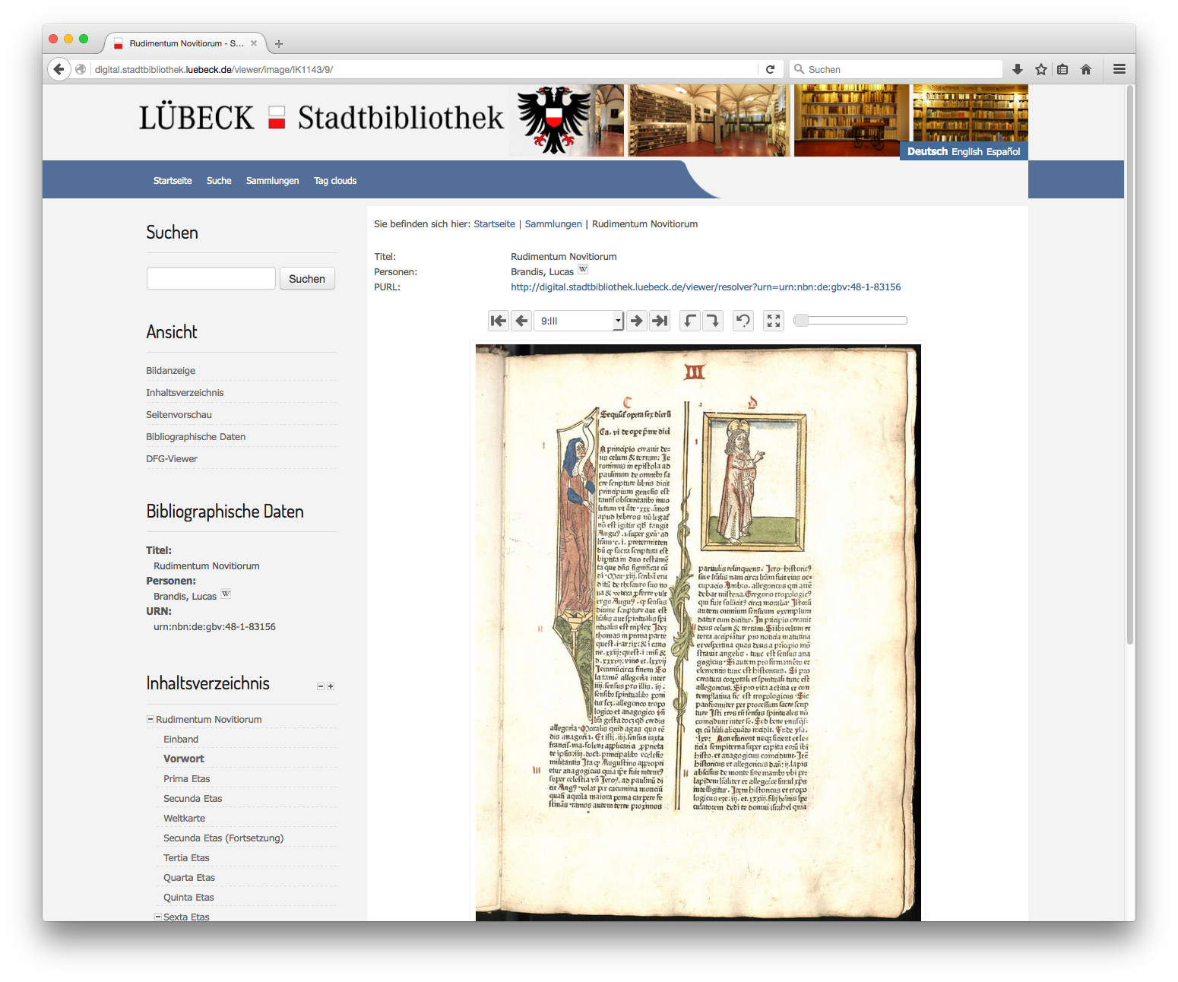This screenshot has height=982, width=1178.
Task: Open Bibliographische Daten view link
Action: point(196,437)
